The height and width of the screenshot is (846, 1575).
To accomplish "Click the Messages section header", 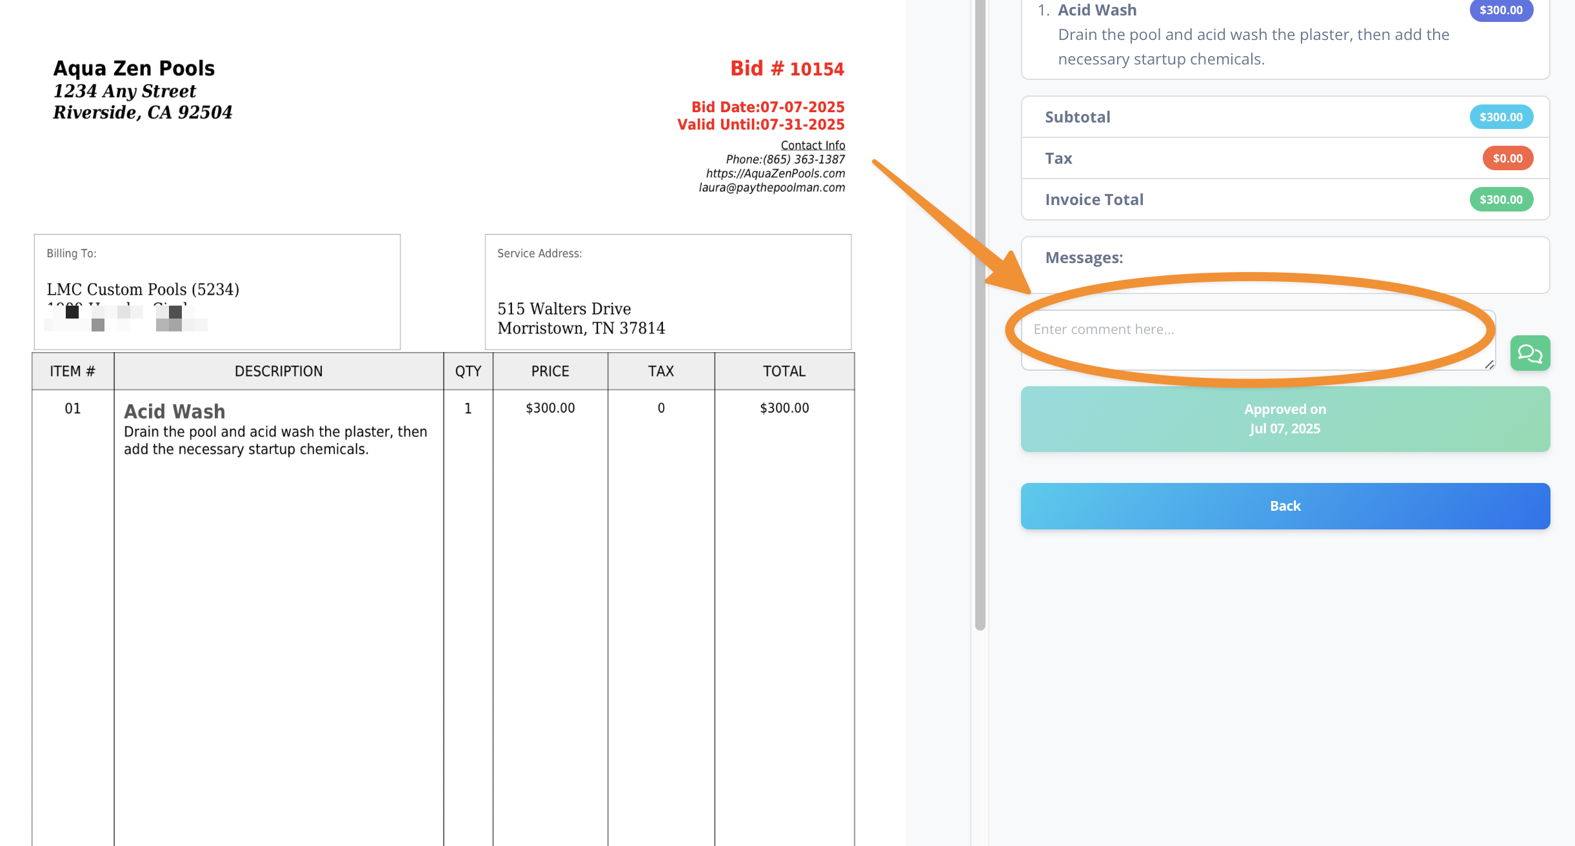I will tap(1084, 258).
